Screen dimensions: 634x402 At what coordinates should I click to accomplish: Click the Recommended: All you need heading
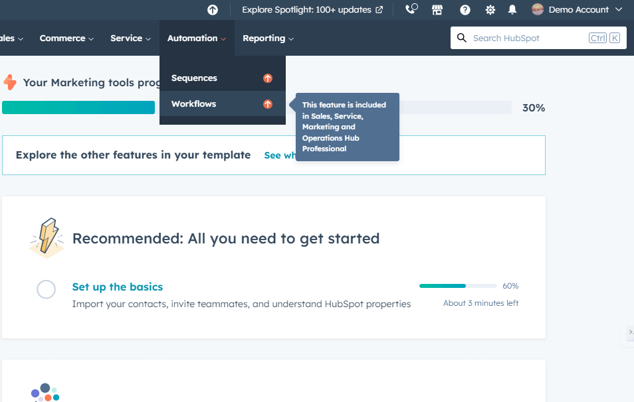[x=225, y=239]
